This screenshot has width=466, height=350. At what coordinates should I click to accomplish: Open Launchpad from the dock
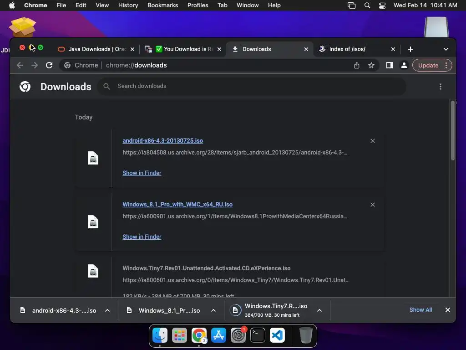coord(179,335)
